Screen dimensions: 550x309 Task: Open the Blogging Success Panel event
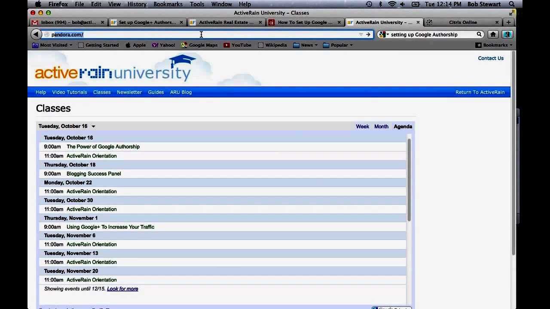click(x=94, y=174)
